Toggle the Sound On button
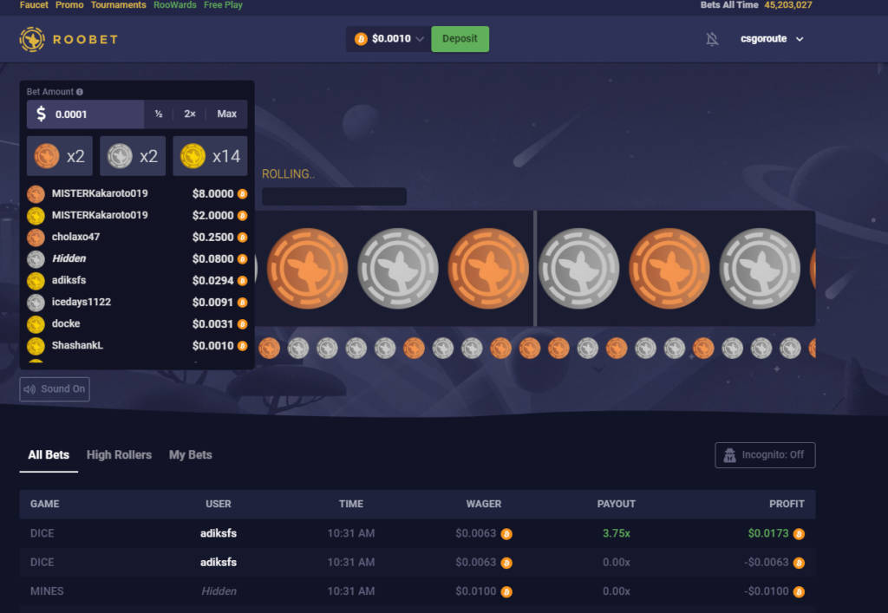The image size is (888, 613). pos(55,389)
